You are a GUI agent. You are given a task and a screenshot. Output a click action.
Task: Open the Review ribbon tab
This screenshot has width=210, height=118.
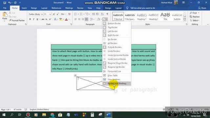pyautogui.click(x=80, y=8)
